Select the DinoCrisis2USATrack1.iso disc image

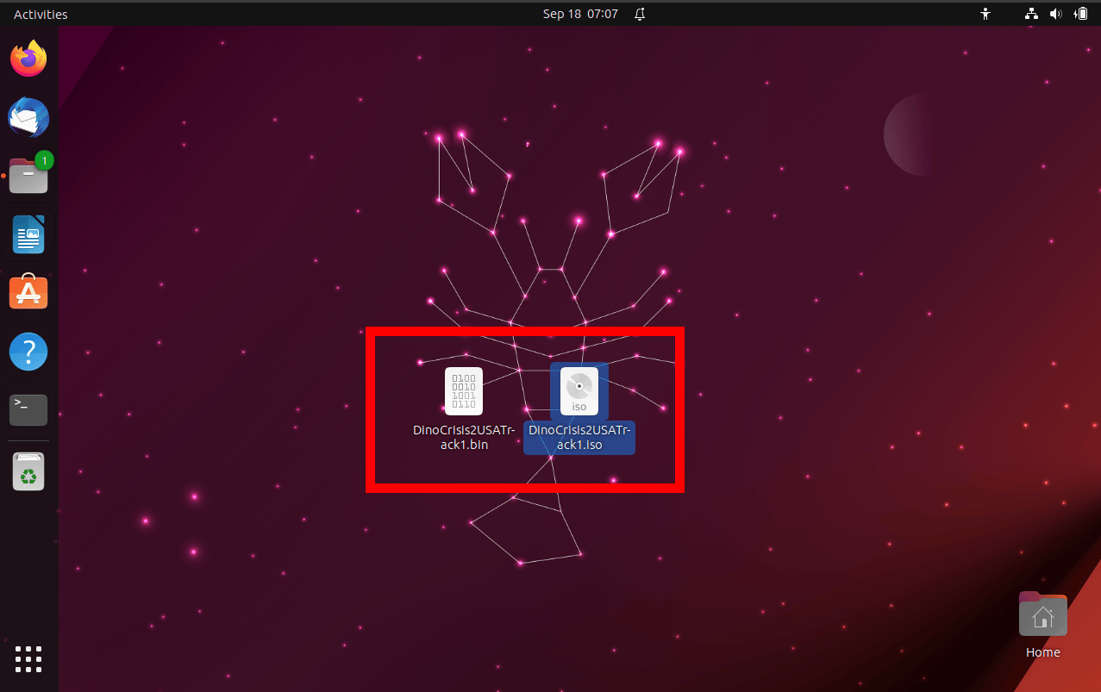(579, 390)
